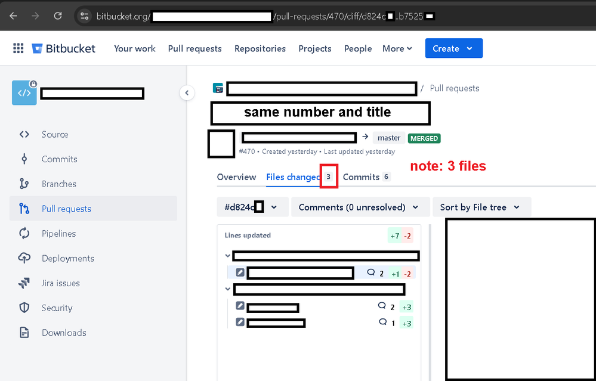
Task: Click the comment icon on the +1 -2 file
Action: point(371,272)
